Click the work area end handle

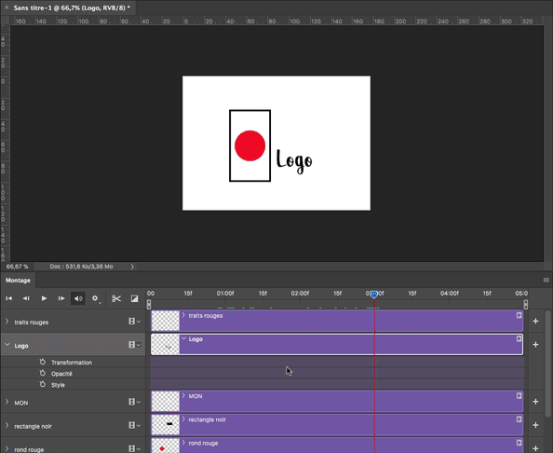point(525,305)
